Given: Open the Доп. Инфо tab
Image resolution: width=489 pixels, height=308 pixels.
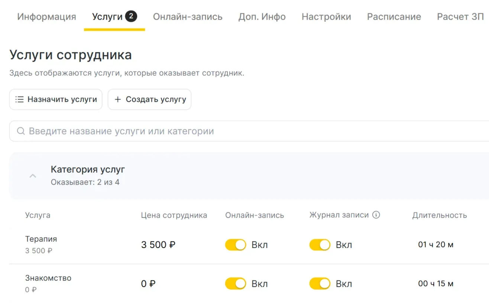Looking at the screenshot, I should (x=262, y=17).
